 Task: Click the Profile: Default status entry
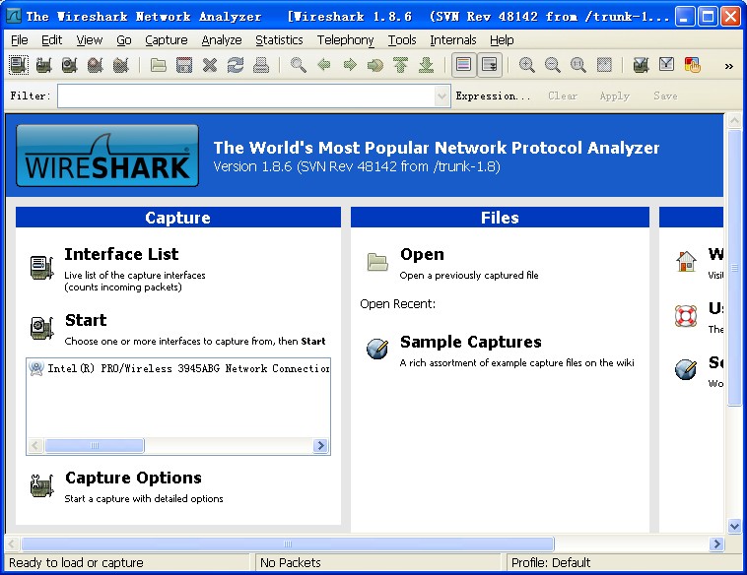point(551,562)
